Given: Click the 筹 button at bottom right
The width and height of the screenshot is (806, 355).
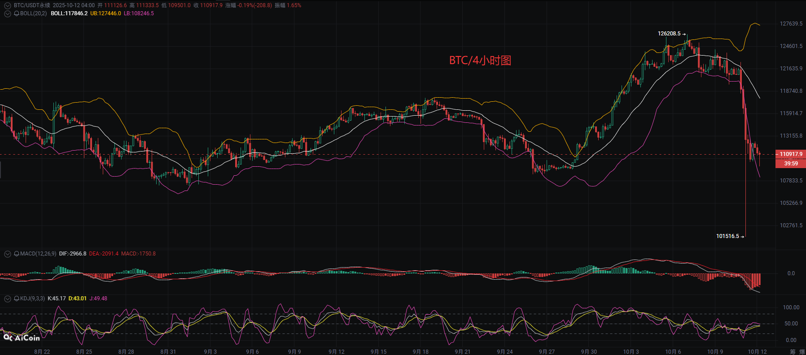Looking at the screenshot, I should click(x=793, y=351).
